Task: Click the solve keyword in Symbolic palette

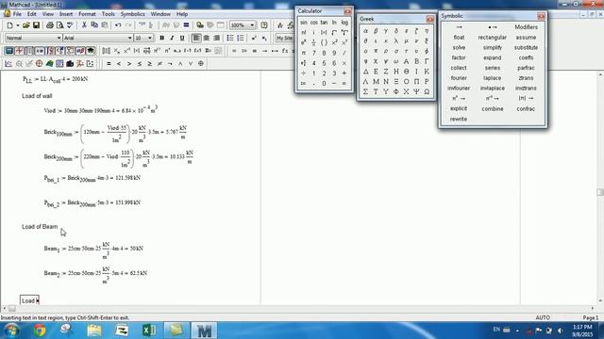Action: tap(459, 47)
